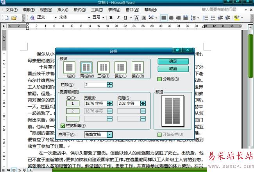Expand the character scaling dropdown arrow
Screen dimensions: 254x172
[156, 18]
